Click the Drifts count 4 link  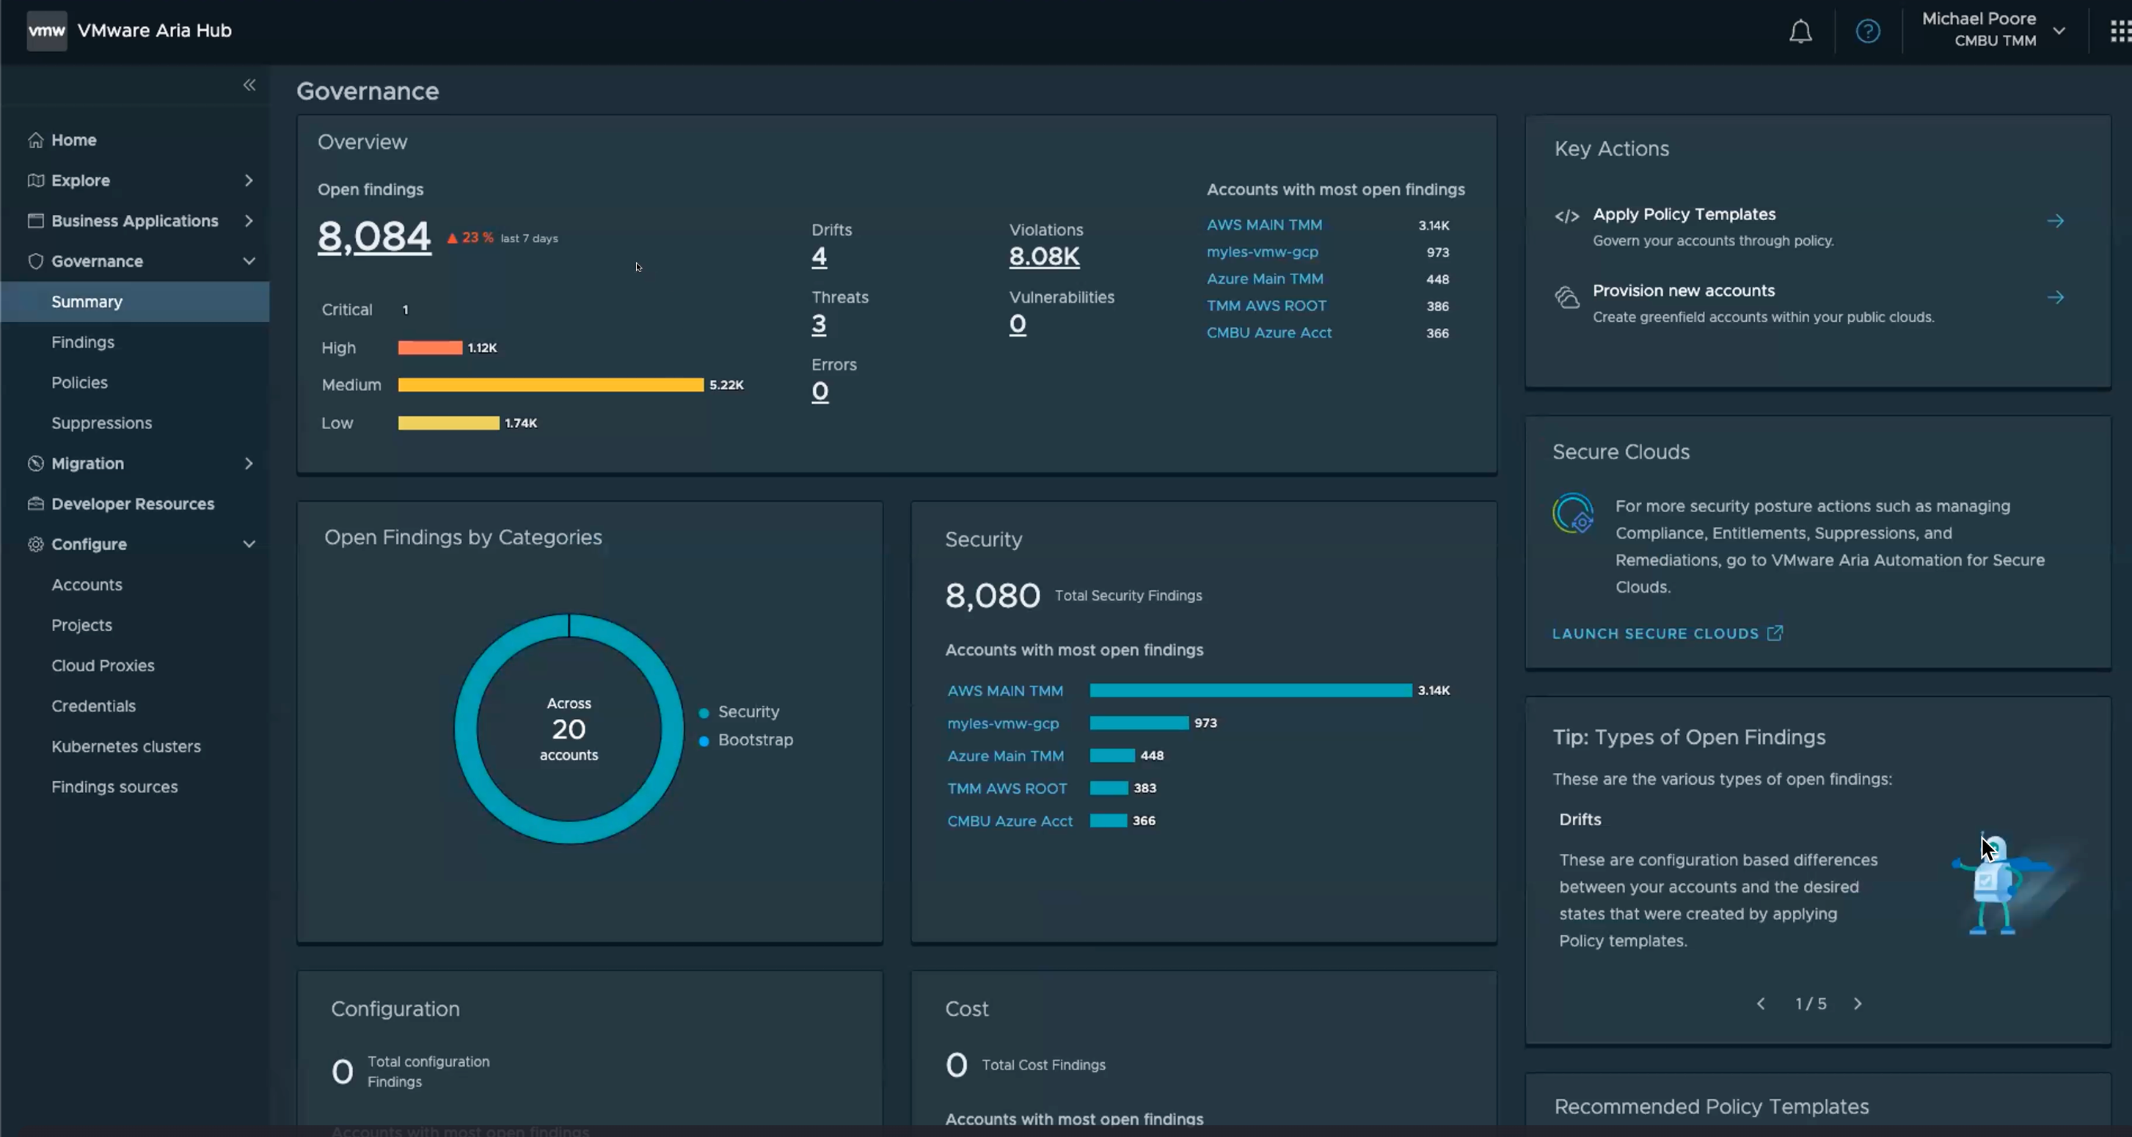pyautogui.click(x=819, y=257)
